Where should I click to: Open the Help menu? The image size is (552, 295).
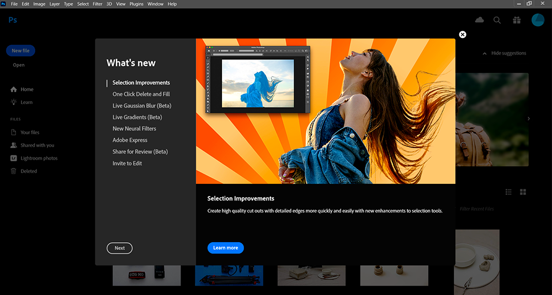[172, 4]
